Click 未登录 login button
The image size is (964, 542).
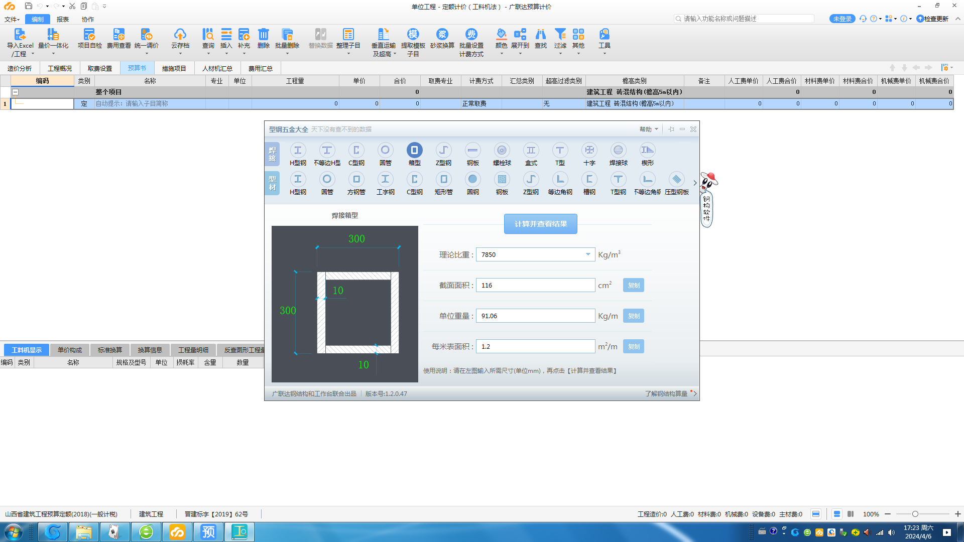point(842,19)
